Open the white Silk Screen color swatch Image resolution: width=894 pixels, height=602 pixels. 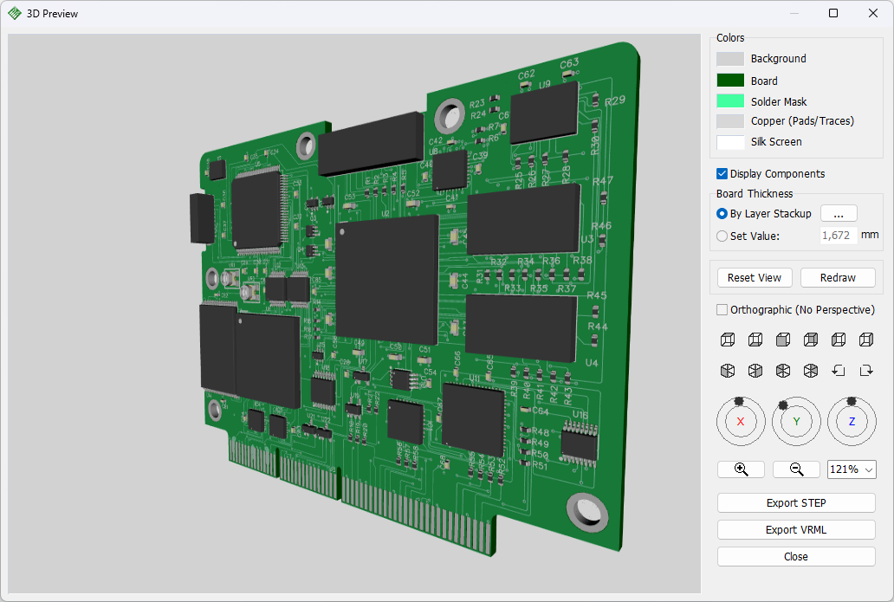pos(730,142)
